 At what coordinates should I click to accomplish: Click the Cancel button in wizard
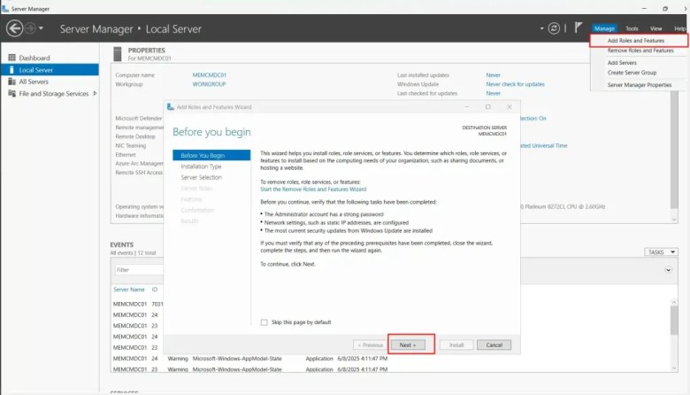[494, 345]
